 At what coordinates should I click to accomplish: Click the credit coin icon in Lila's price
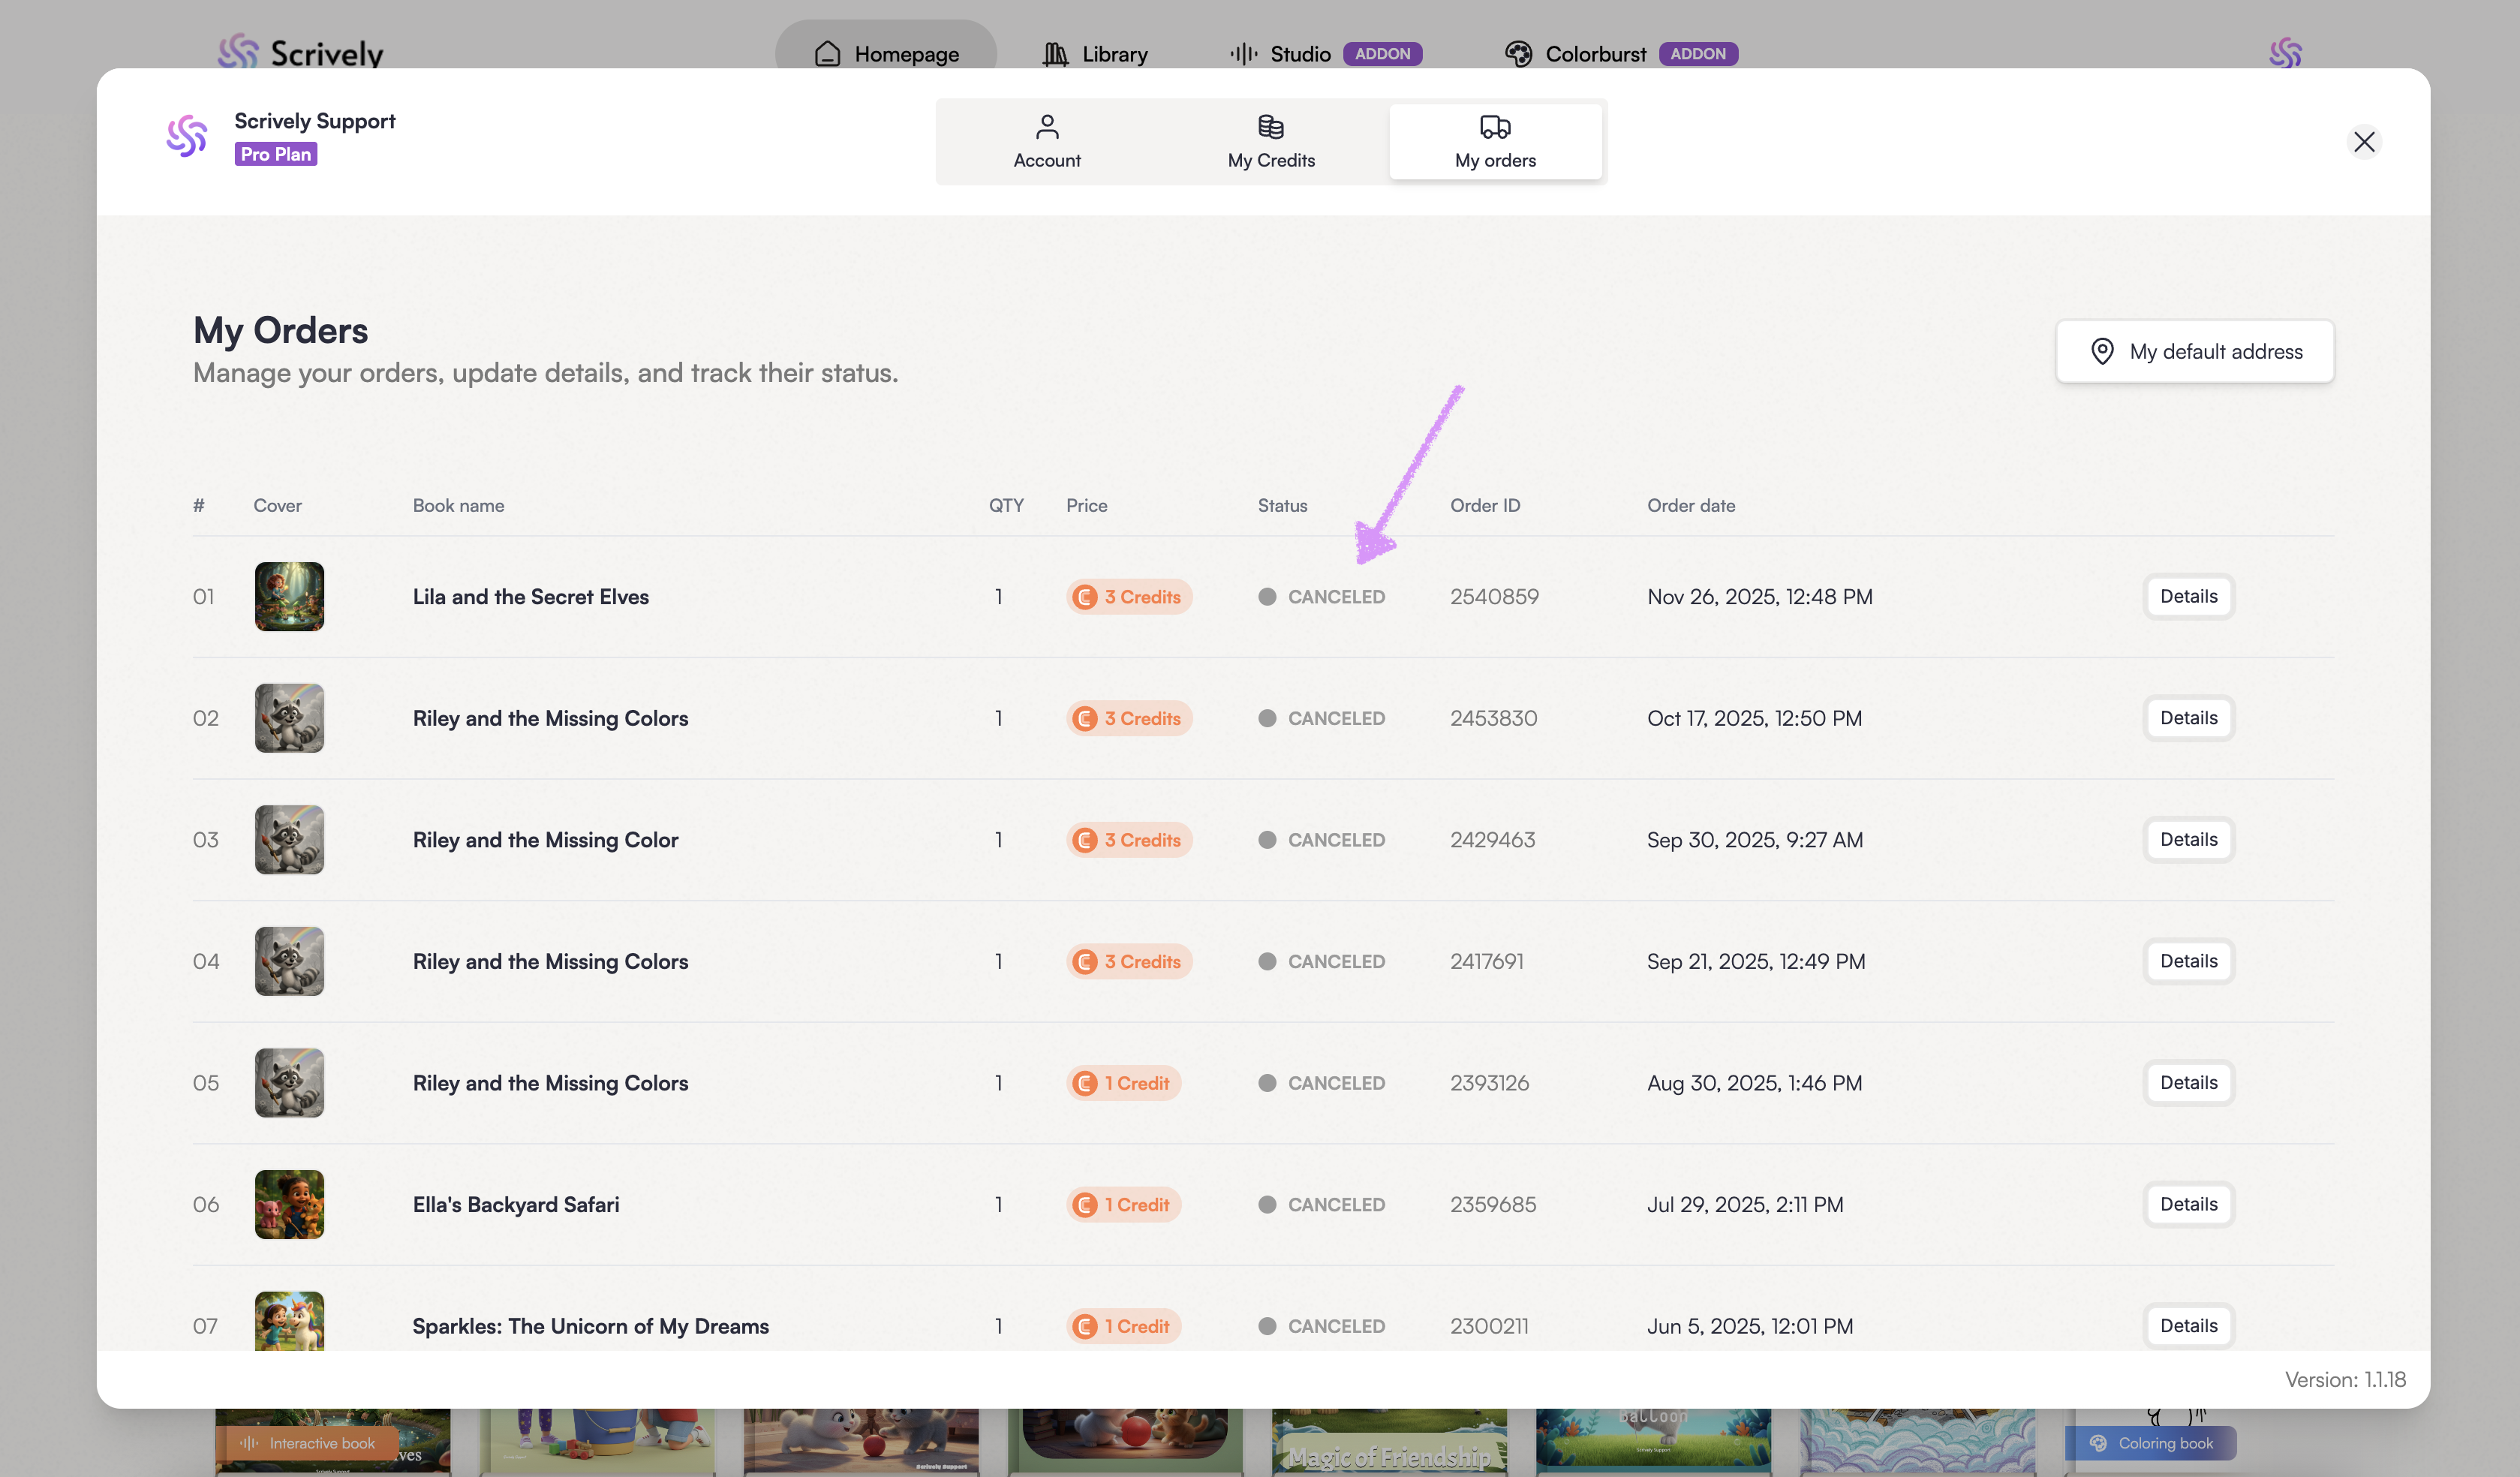click(x=1085, y=597)
